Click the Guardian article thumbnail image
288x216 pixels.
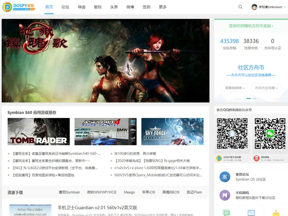point(30,210)
